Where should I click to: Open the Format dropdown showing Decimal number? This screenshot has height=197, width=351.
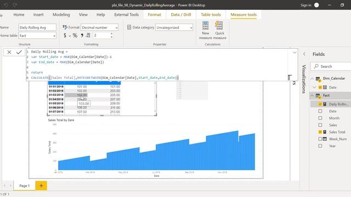pyautogui.click(x=99, y=27)
